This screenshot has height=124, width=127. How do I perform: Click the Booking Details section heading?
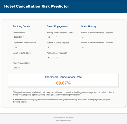tap(22, 26)
